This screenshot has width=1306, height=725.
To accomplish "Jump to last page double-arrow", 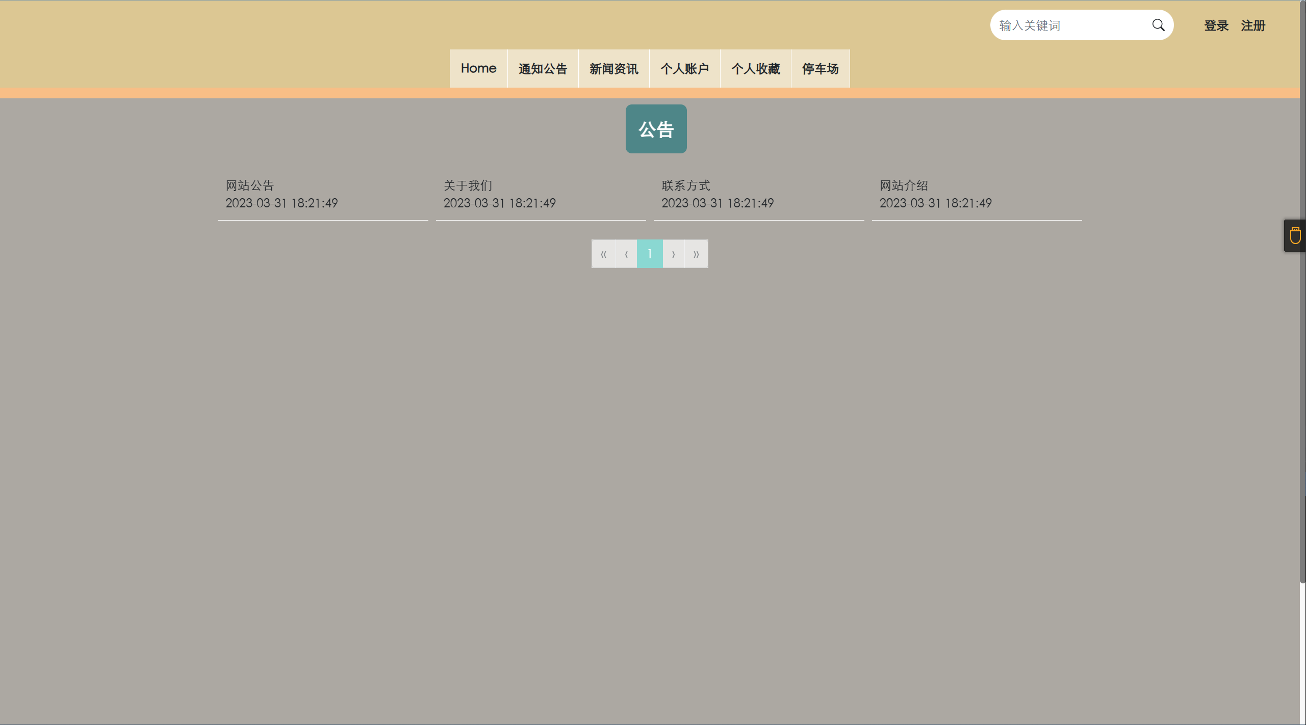I will [696, 254].
